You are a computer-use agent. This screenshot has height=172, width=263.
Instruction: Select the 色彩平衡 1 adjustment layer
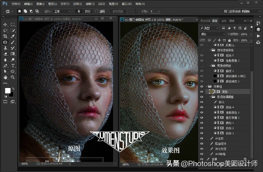click(x=232, y=118)
